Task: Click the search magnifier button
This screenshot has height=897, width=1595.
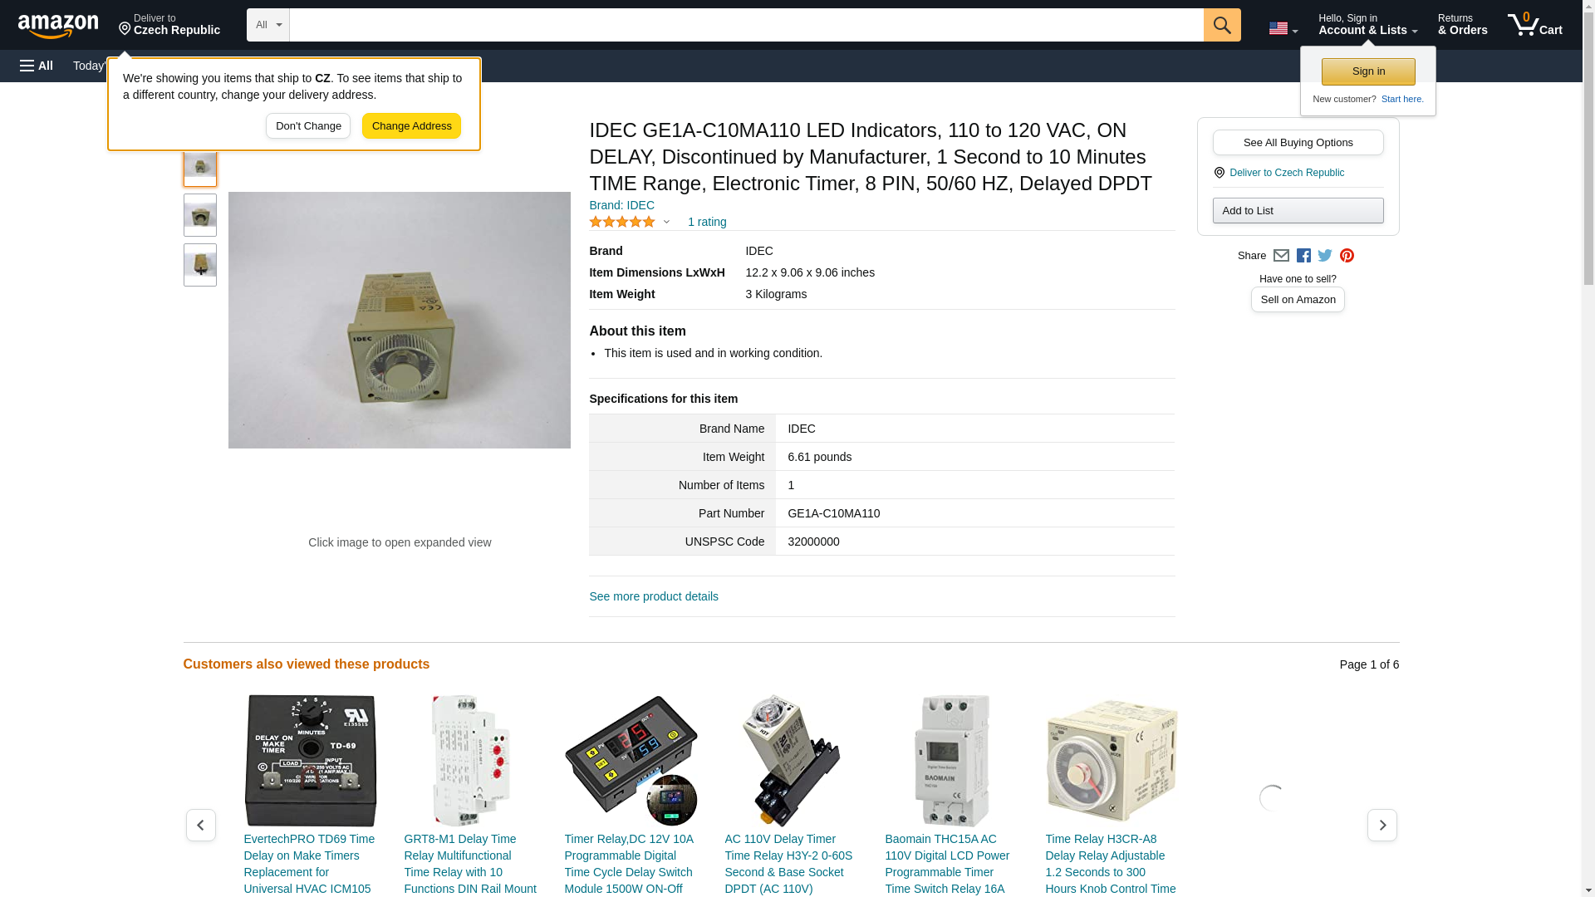Action: click(x=1221, y=25)
